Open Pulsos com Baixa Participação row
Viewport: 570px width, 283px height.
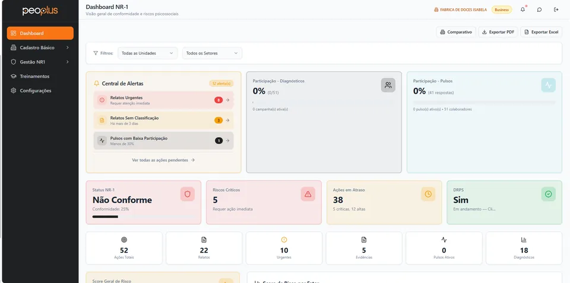click(x=164, y=141)
